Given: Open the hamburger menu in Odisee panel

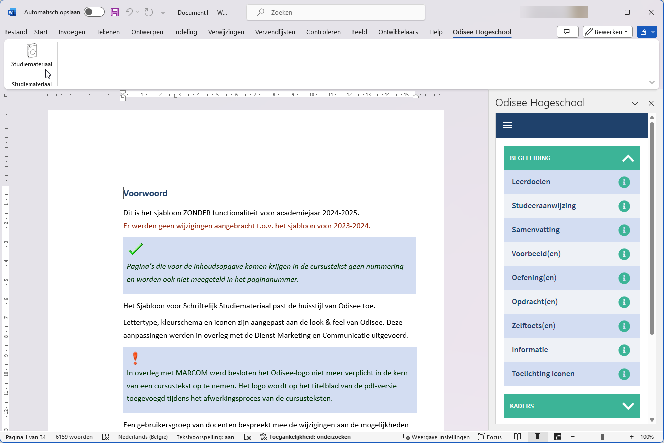Looking at the screenshot, I should click(508, 125).
